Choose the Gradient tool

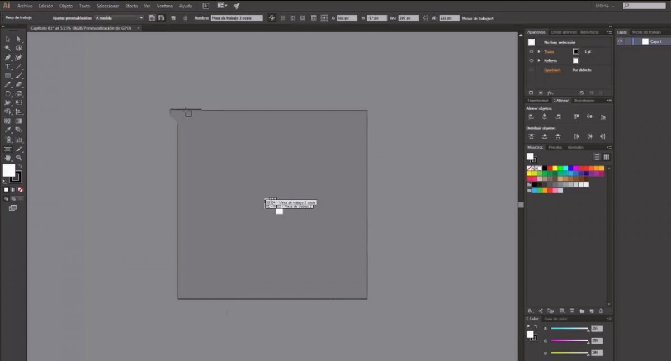[x=19, y=121]
